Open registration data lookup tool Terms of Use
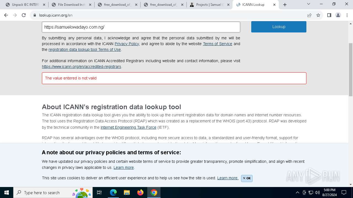 pyautogui.click(x=85, y=50)
